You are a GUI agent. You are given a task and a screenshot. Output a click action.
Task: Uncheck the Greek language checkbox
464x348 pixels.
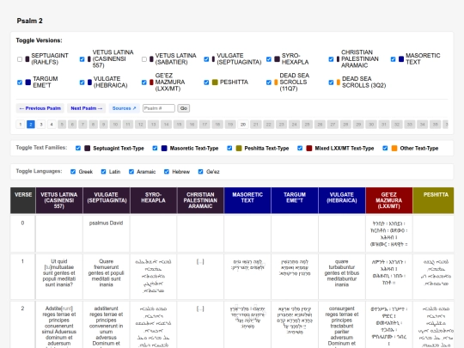point(73,172)
